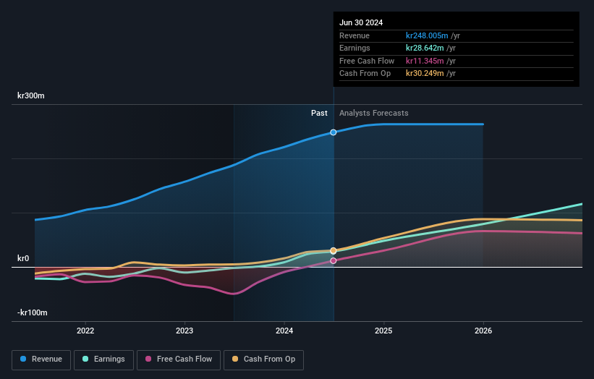Click the kr30.249m cash from op value
594x379 pixels.
(x=425, y=73)
